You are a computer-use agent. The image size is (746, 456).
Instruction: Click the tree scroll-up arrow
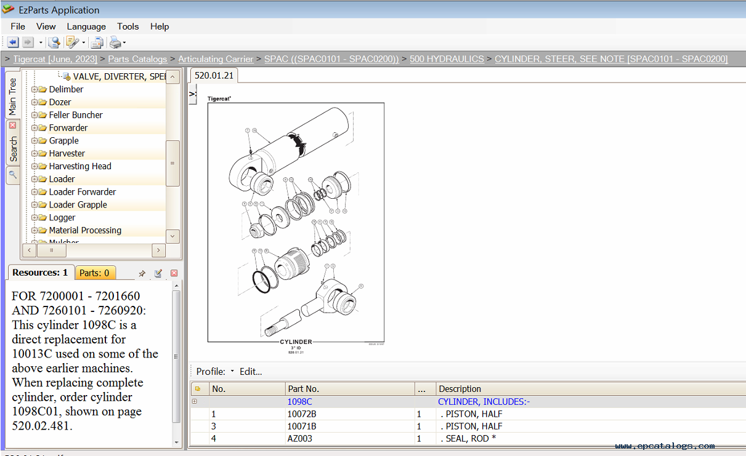(x=173, y=77)
